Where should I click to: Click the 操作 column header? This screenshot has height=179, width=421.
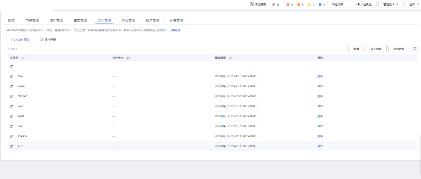[x=320, y=58]
